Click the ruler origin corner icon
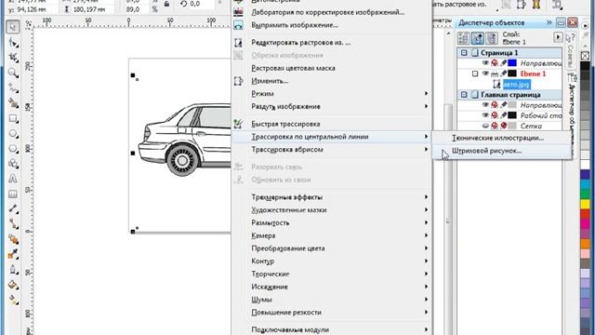 tap(29, 25)
